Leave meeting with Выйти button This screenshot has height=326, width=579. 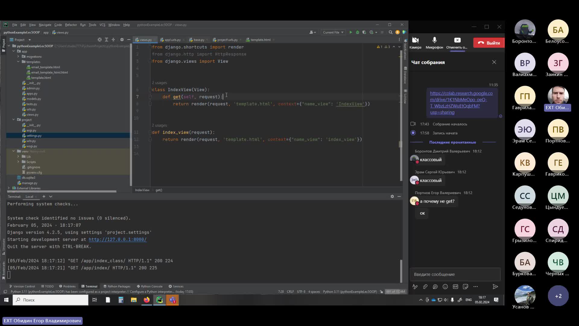coord(489,43)
